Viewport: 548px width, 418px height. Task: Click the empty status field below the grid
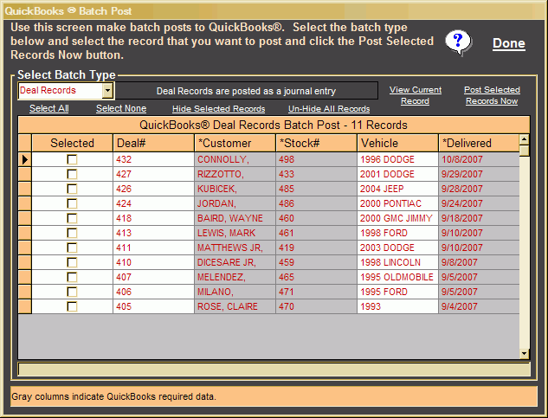274,370
